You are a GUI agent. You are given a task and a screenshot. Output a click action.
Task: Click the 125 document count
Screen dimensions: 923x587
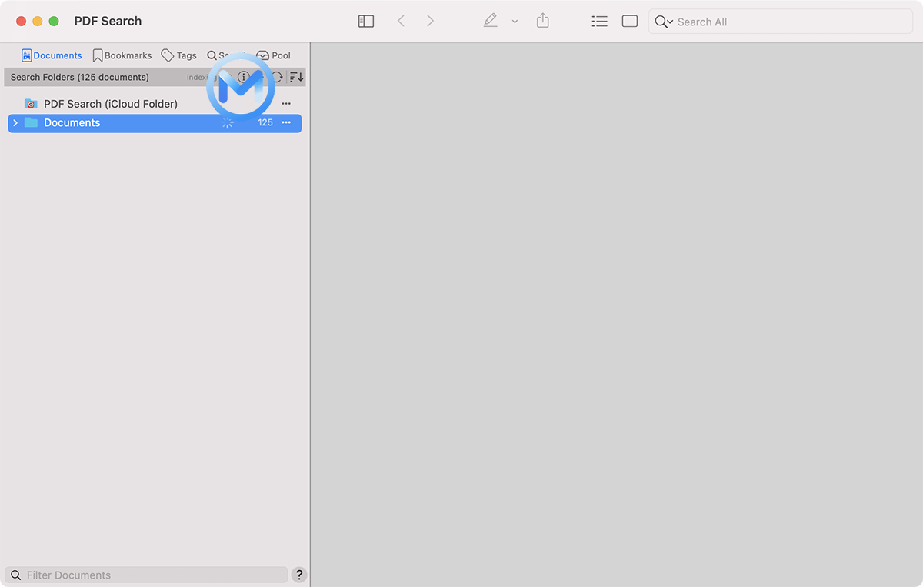pyautogui.click(x=265, y=123)
